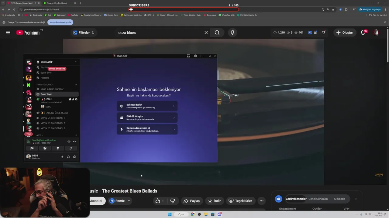This screenshot has height=218, width=389.
Task: Toggle the vidIQ icon beside view stats
Action: coord(310,33)
